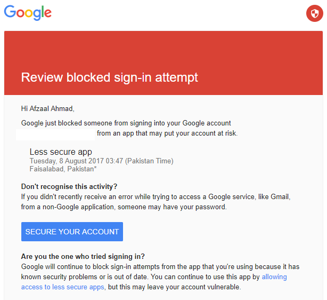Click the Google just blocked someone sentence
The width and height of the screenshot is (327, 300).
(126, 123)
